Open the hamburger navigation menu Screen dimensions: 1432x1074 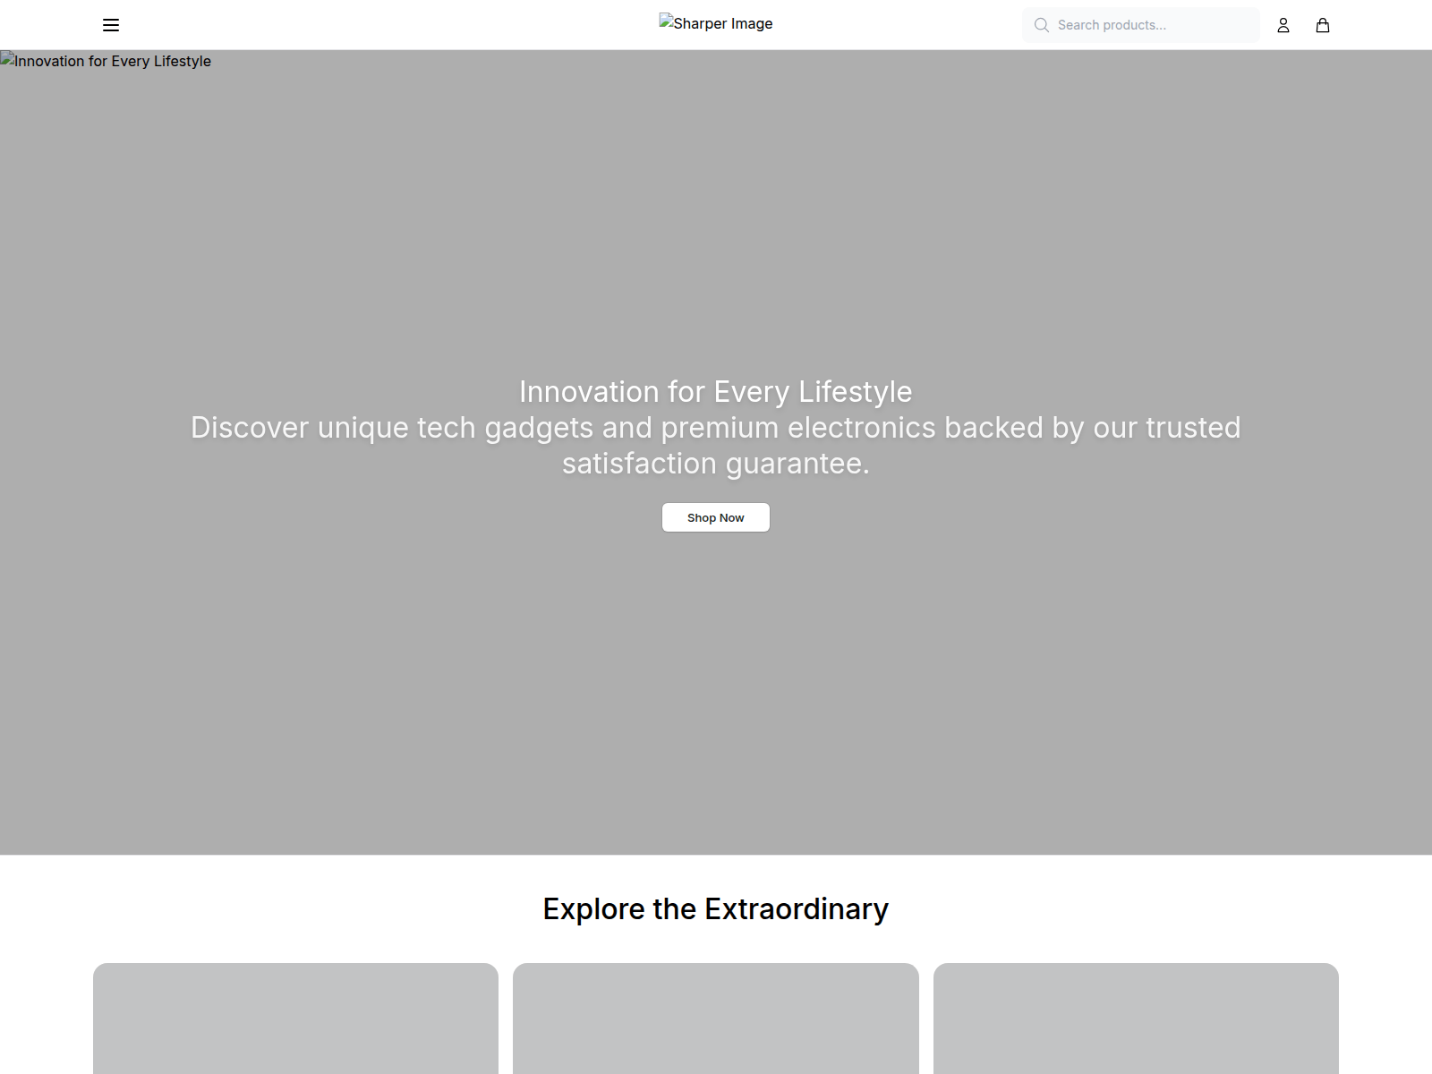coord(111,25)
